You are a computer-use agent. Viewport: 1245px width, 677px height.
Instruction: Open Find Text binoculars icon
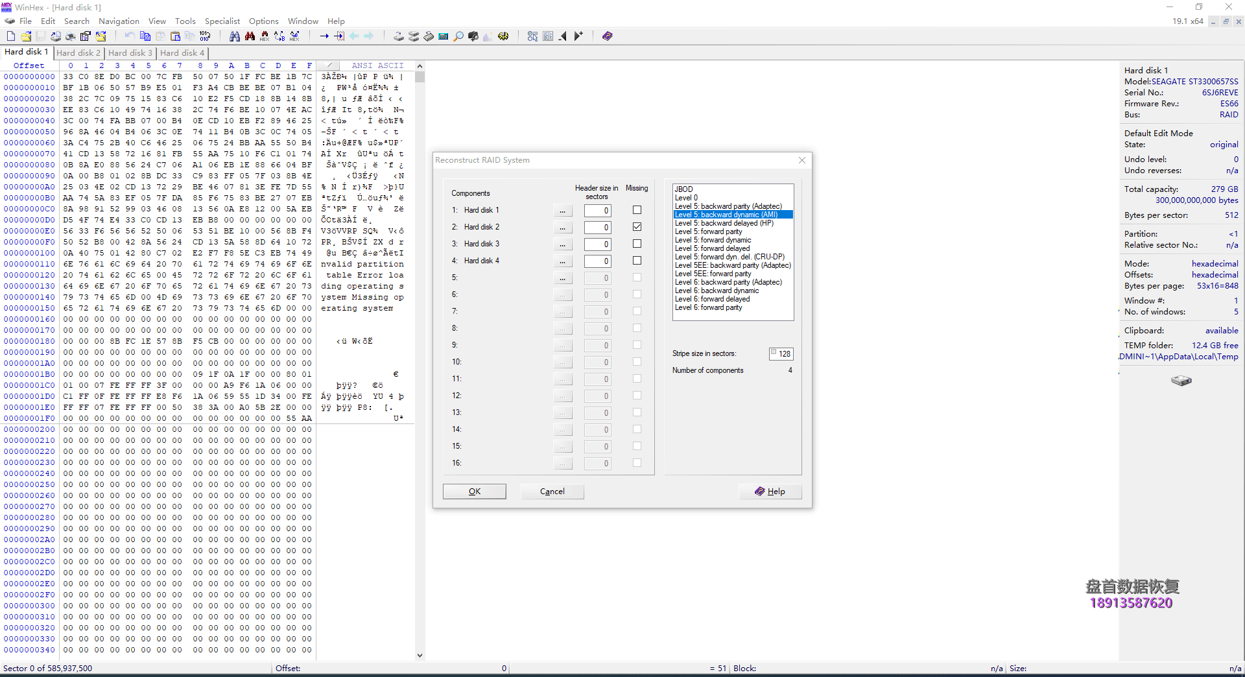point(235,36)
